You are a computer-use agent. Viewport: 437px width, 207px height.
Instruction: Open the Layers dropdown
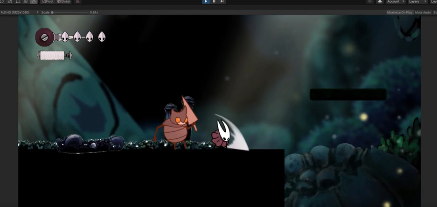coord(417,1)
